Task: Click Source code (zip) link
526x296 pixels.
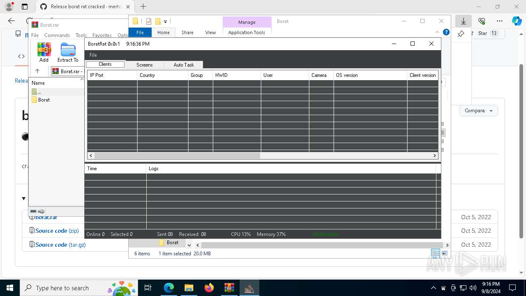Action: pos(57,231)
